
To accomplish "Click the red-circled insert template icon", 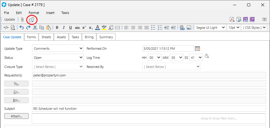I will [31, 19].
